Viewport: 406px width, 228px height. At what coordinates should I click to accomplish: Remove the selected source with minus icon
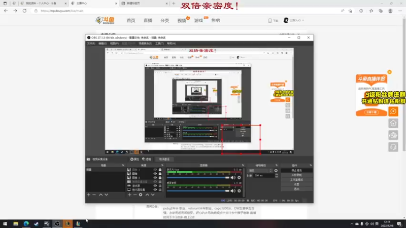135,195
